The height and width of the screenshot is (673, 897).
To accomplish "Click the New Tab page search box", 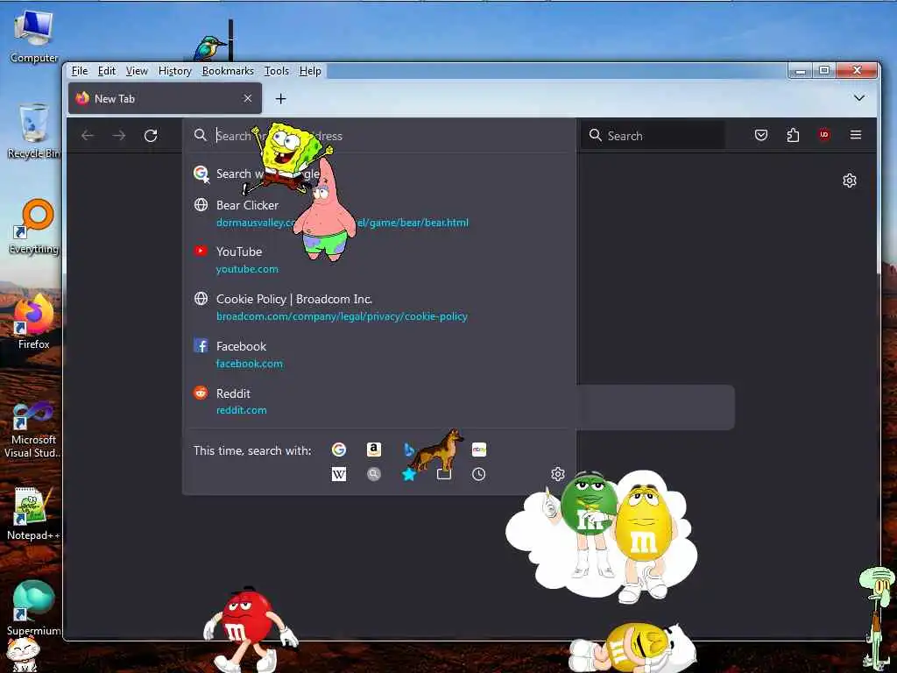I will (x=655, y=407).
